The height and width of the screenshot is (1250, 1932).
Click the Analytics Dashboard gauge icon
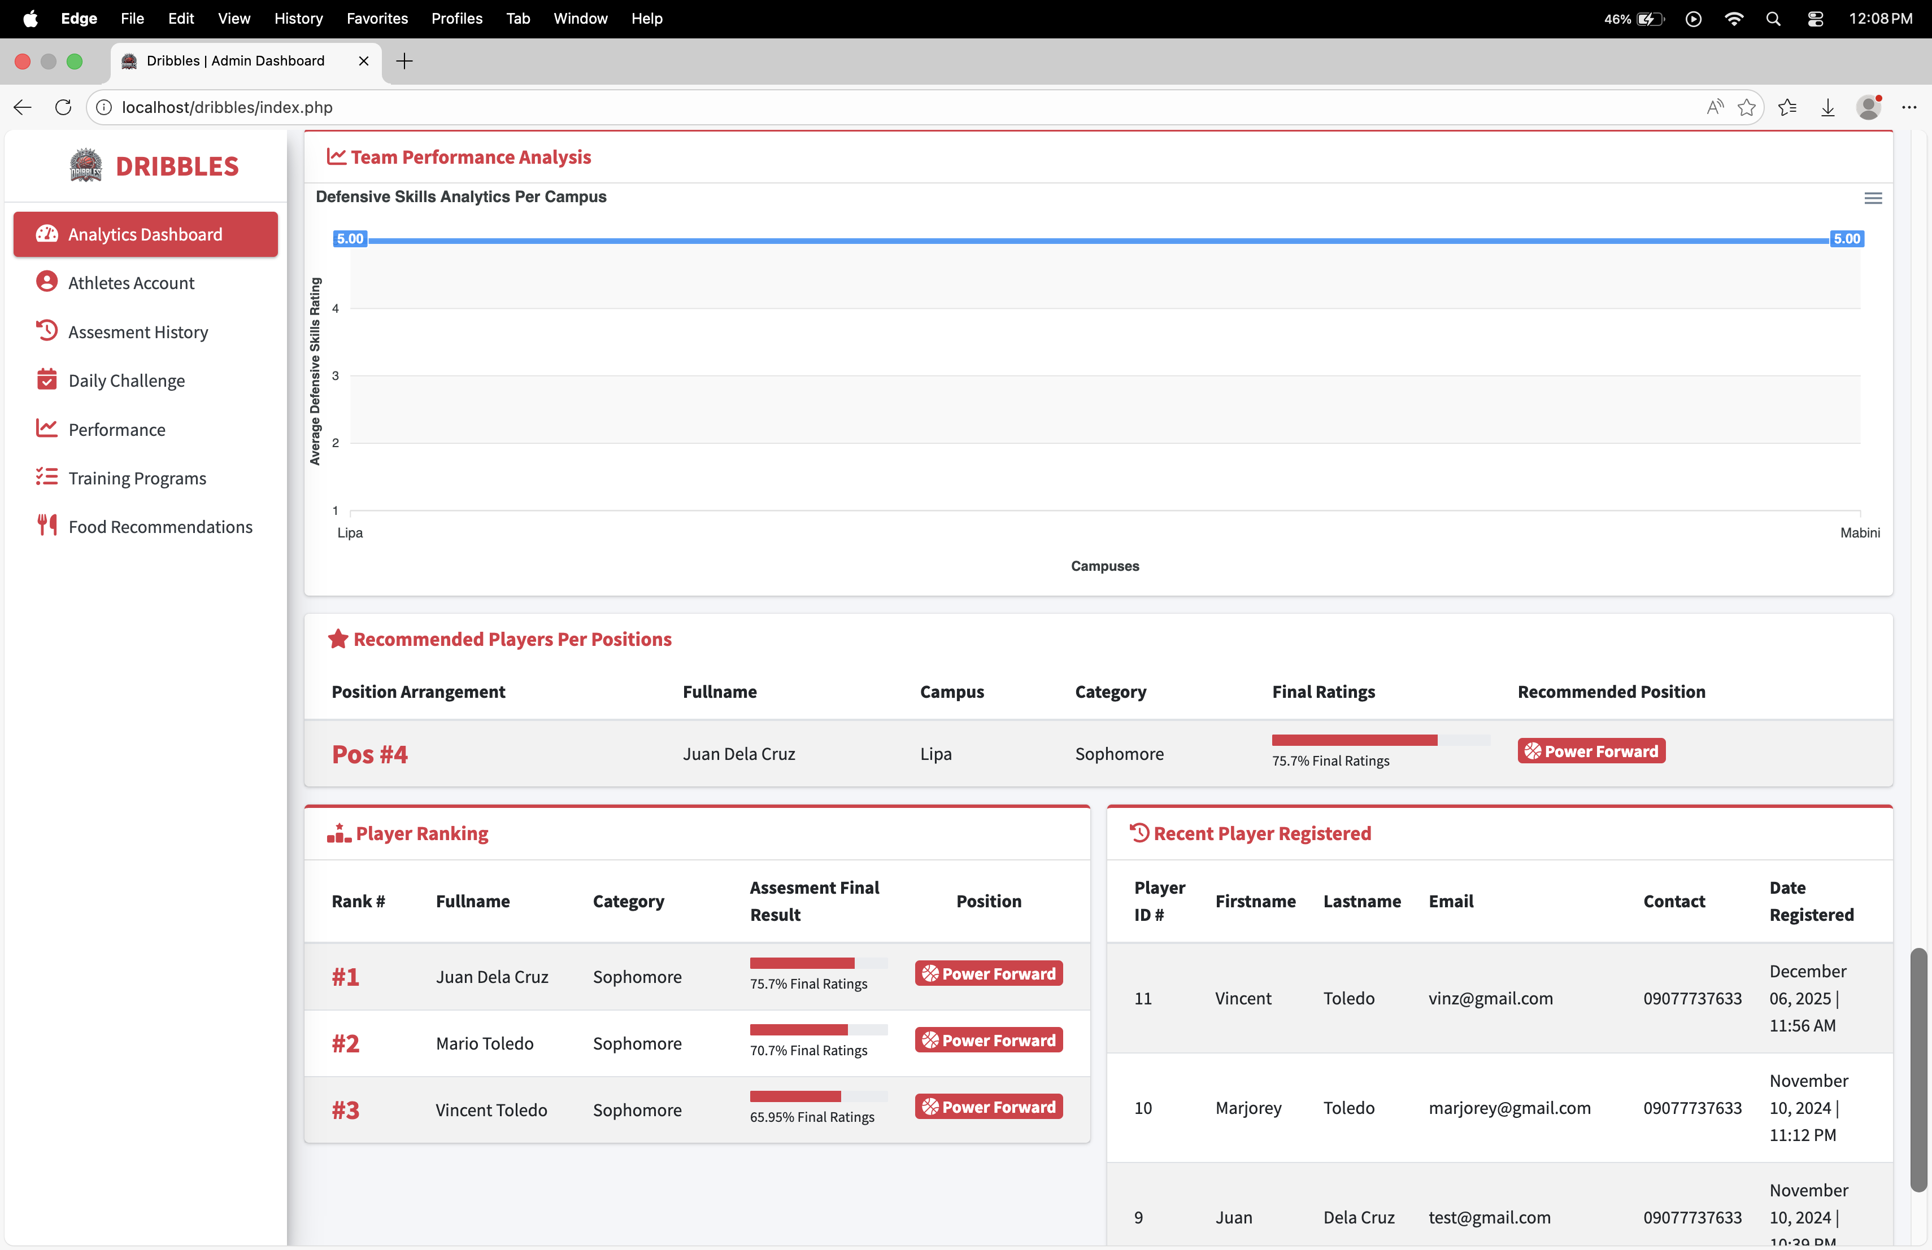pos(47,234)
